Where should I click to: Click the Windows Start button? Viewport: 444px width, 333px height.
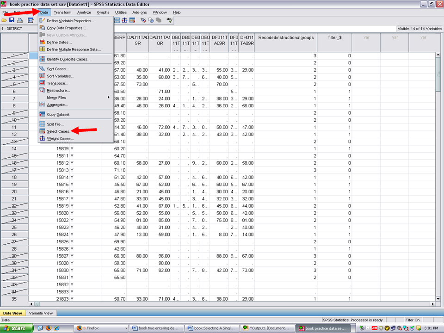[x=17, y=328]
